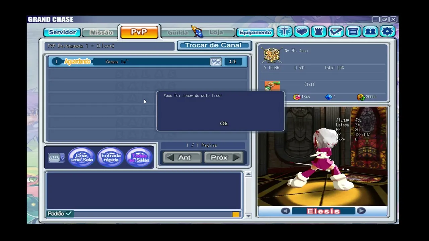Click the chat scrollbar down arrow
Image resolution: width=429 pixels, height=241 pixels.
pos(248,216)
